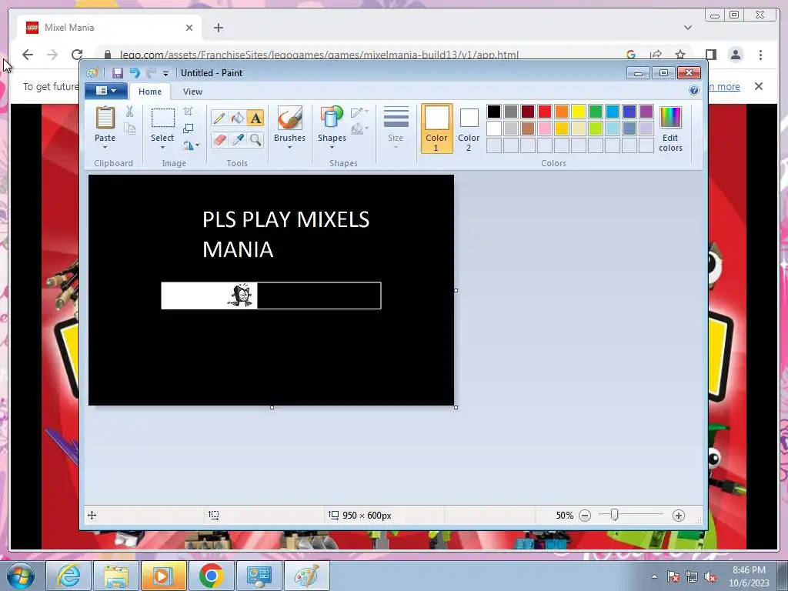Click the zoom slider handle
Screen dimensions: 788x591
click(614, 515)
